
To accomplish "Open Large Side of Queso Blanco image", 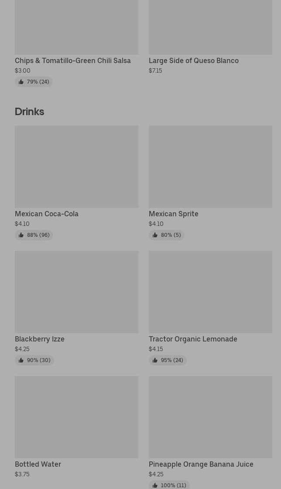I will click(x=210, y=28).
